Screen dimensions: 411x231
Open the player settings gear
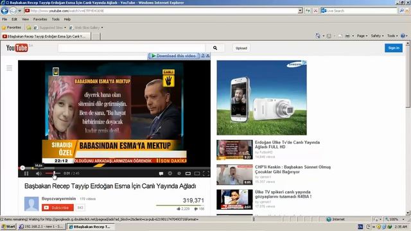point(170,173)
